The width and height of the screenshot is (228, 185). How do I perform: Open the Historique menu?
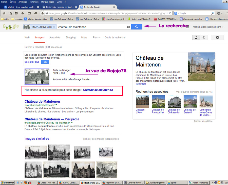coord(34,2)
